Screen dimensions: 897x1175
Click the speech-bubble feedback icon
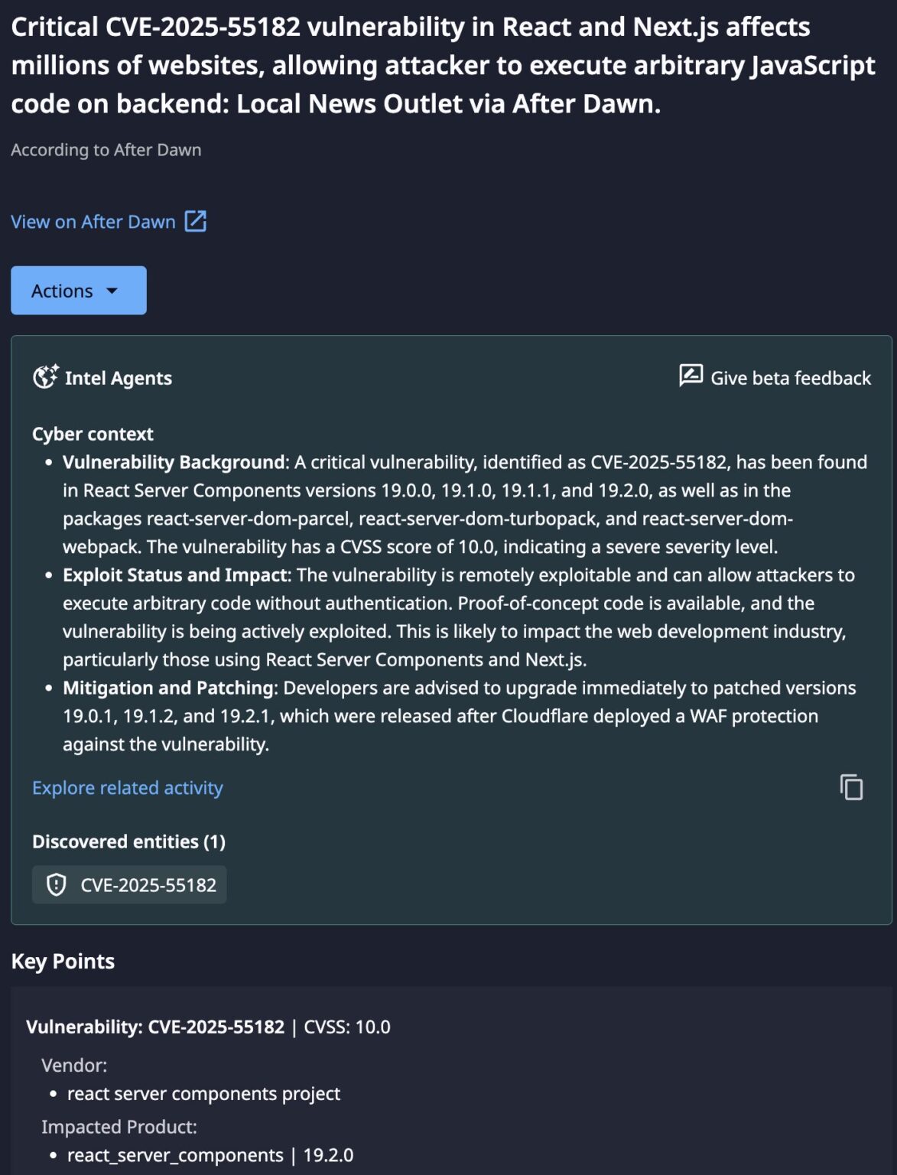pyautogui.click(x=689, y=376)
